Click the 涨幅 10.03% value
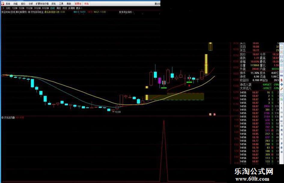The image size is (284, 183). click(255, 62)
